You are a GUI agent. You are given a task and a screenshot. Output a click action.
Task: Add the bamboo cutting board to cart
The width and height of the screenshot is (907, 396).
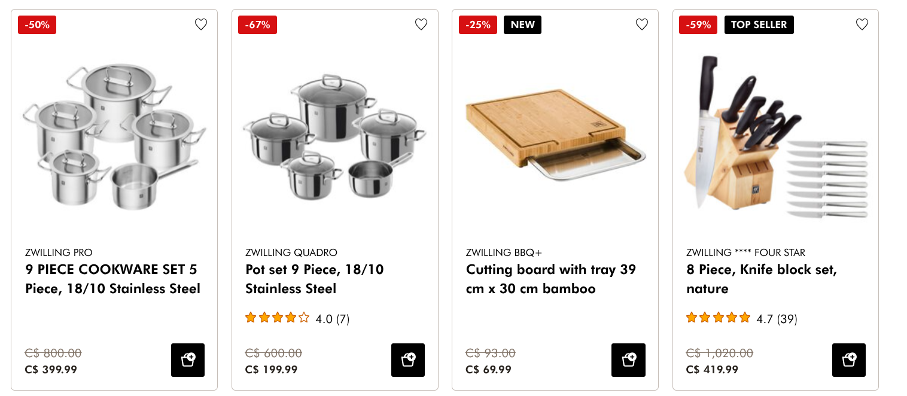click(x=628, y=360)
